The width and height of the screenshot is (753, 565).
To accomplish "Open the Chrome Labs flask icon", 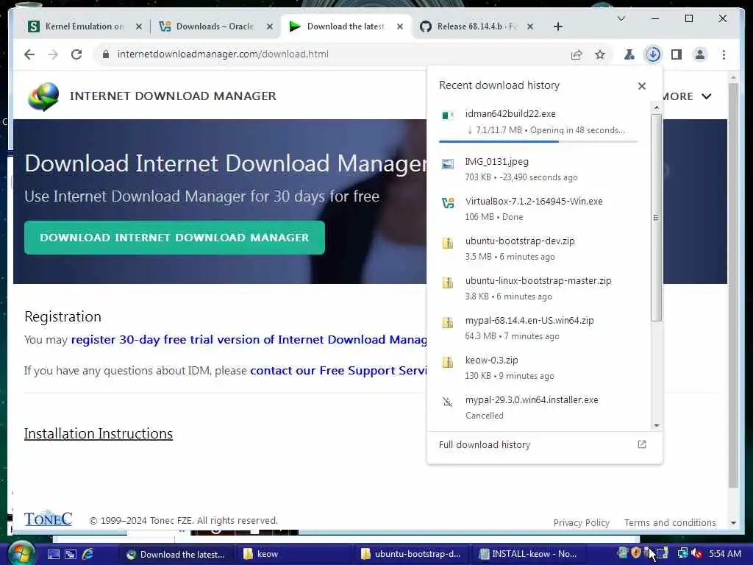I will [629, 54].
